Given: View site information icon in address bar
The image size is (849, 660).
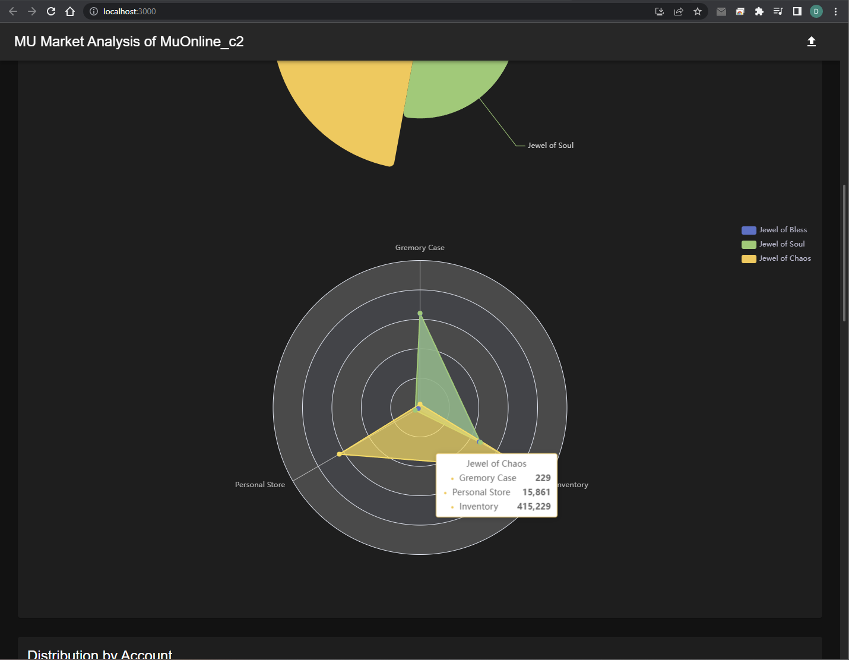Looking at the screenshot, I should pos(94,11).
